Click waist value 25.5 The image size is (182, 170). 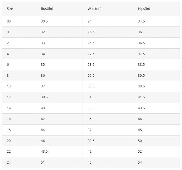click(91, 32)
